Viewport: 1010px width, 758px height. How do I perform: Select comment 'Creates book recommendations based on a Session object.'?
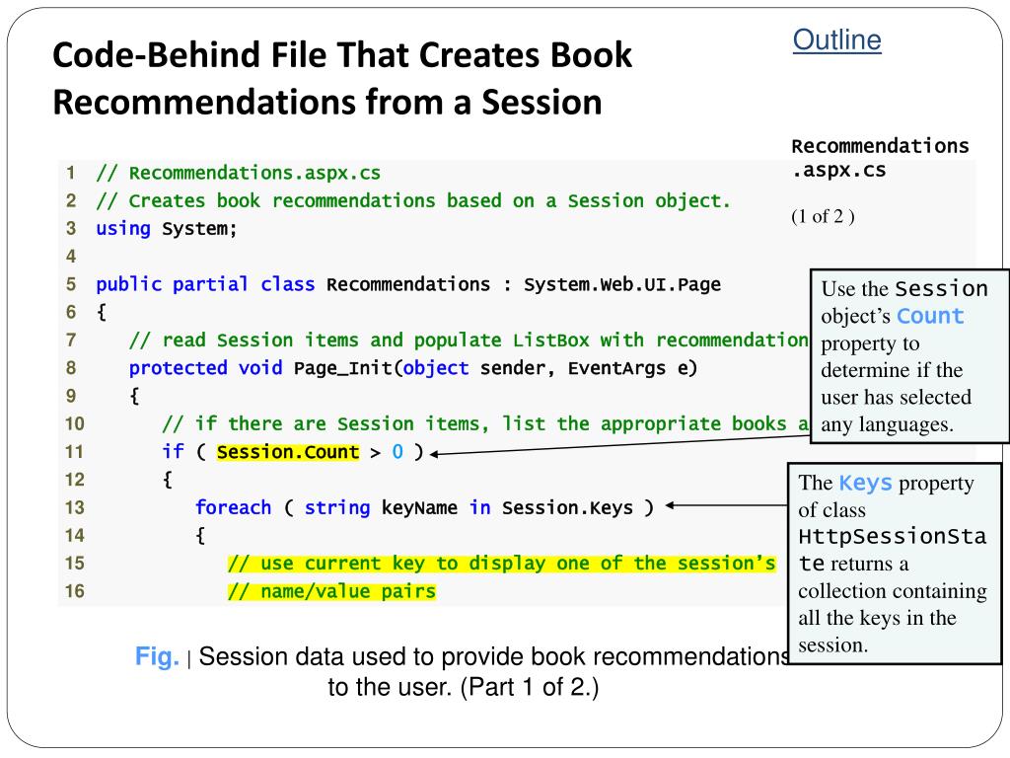click(430, 200)
